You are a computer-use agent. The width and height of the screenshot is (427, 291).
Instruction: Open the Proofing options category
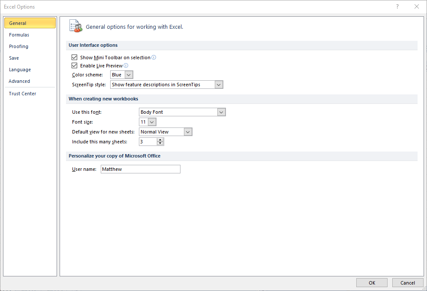19,46
